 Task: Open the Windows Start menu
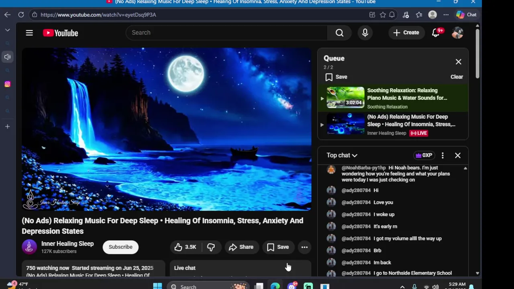[157, 286]
